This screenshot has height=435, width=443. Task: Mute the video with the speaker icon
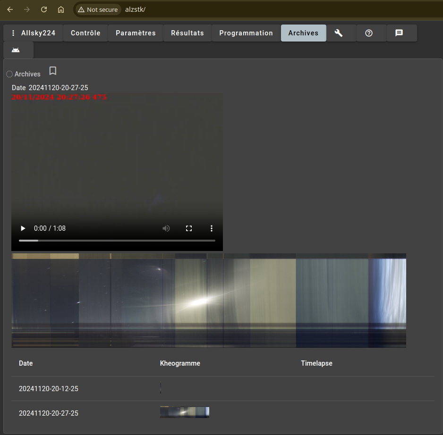point(166,228)
